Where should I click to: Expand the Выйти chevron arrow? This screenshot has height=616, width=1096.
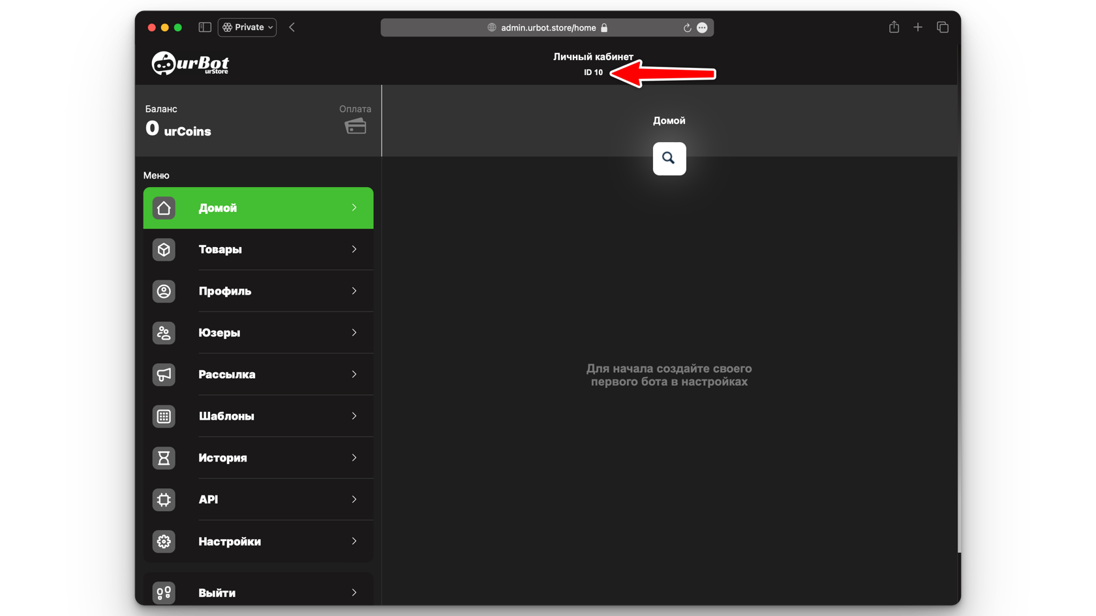354,593
